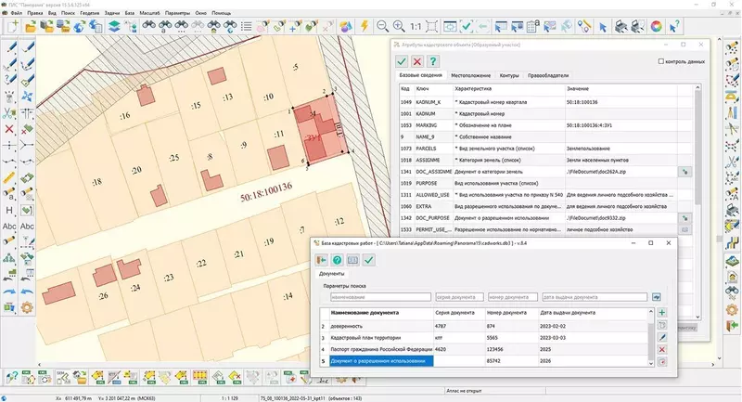Open the Правка menu
Viewport: 742px width, 402px height.
tap(35, 13)
